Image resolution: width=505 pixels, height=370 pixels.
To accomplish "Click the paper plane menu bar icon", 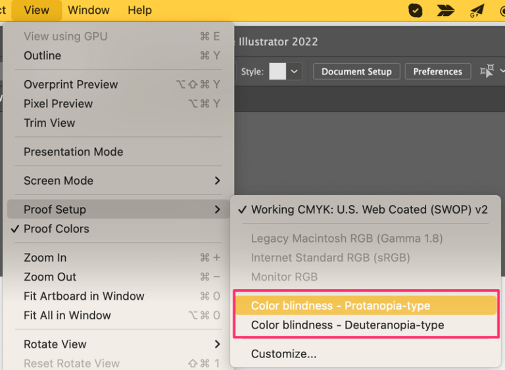I will (477, 10).
